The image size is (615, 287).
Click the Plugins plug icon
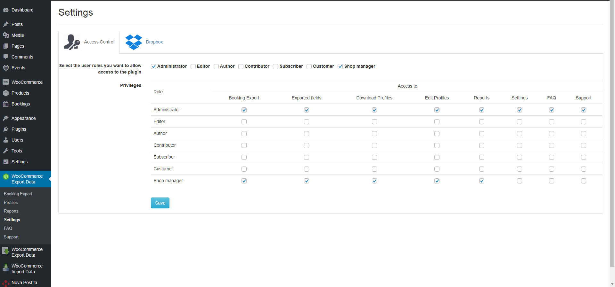[6, 129]
